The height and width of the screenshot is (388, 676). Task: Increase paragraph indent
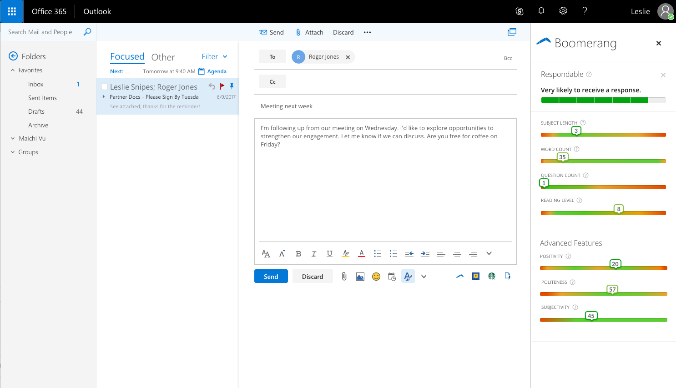click(x=425, y=253)
